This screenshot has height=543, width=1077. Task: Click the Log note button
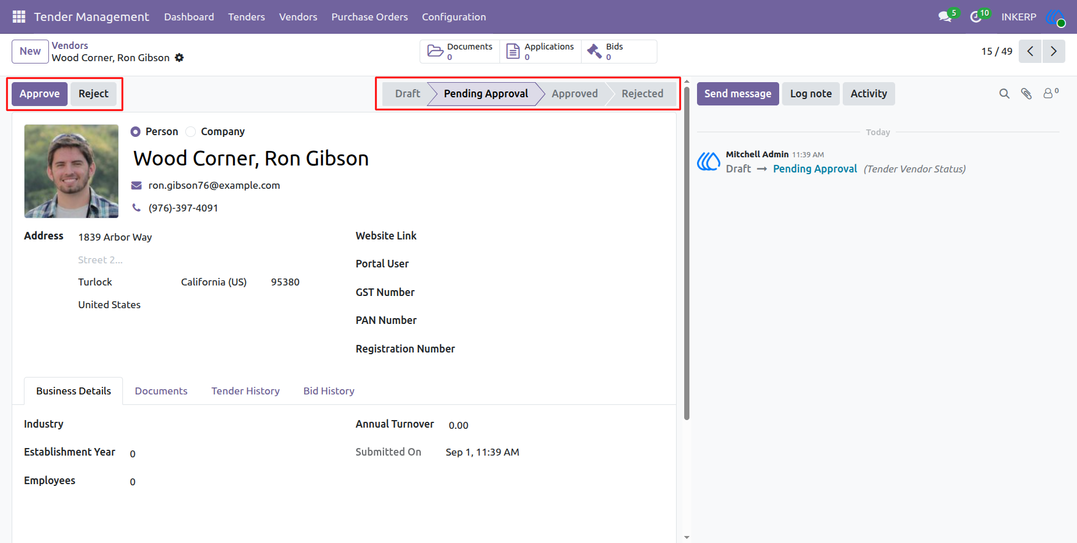[811, 94]
